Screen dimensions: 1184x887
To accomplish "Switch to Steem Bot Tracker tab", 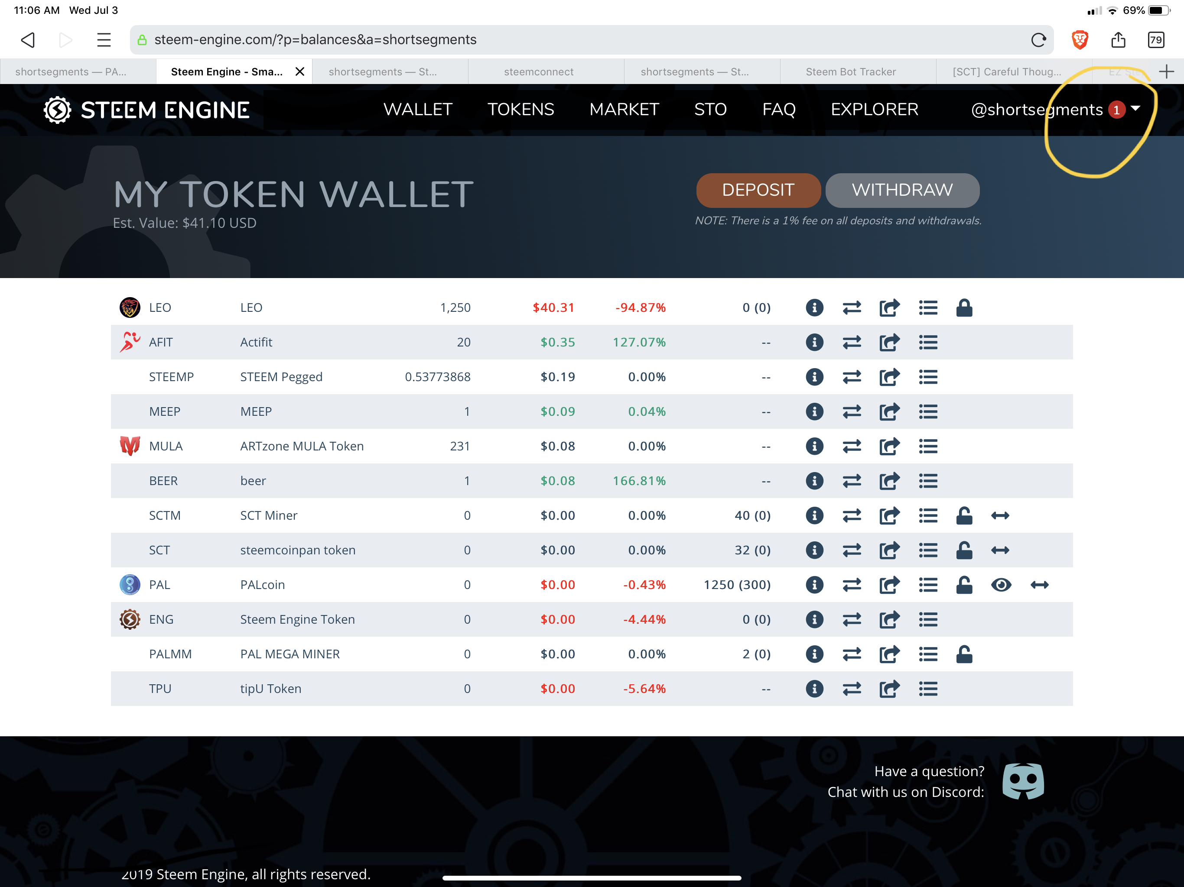I will tap(851, 72).
